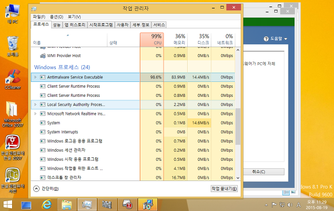Open the 휴지통 recycle bin icon
This screenshot has height=211, width=334.
point(13,46)
